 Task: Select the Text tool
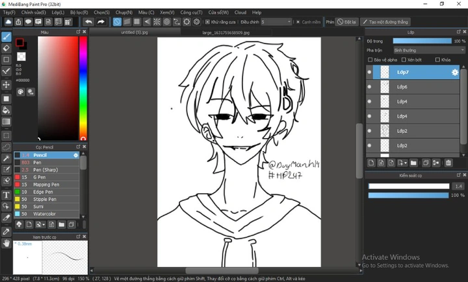click(6, 195)
